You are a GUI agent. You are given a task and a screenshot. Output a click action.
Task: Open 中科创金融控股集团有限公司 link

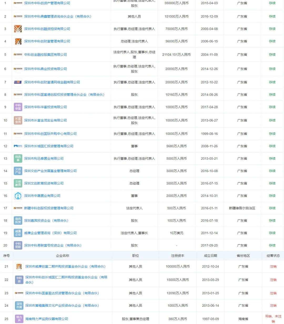point(45,55)
